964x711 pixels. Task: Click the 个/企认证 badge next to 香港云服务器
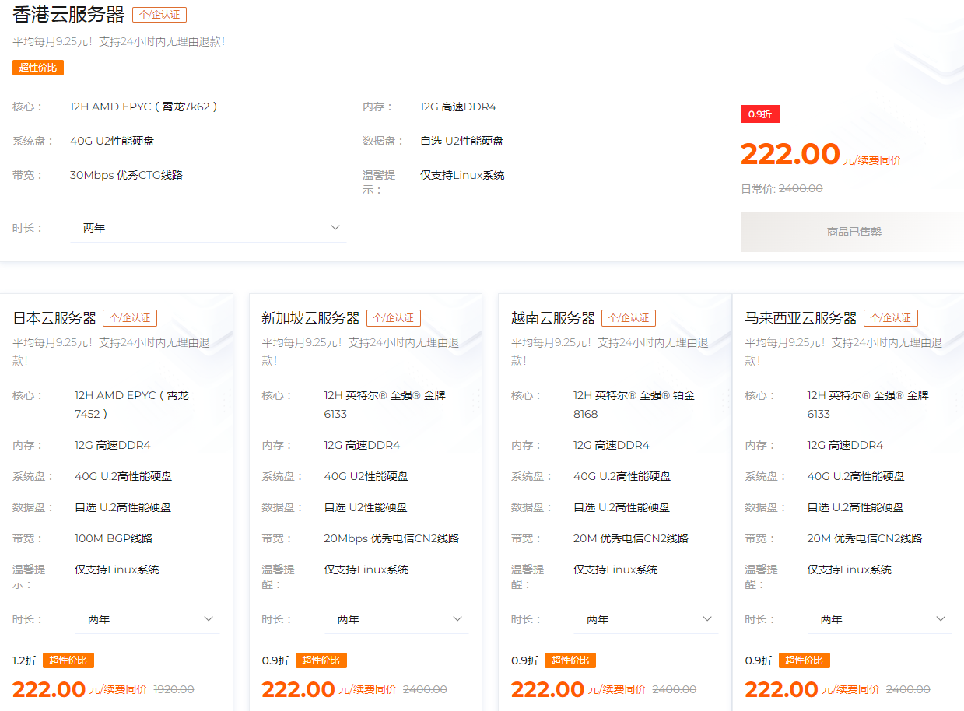pyautogui.click(x=158, y=14)
